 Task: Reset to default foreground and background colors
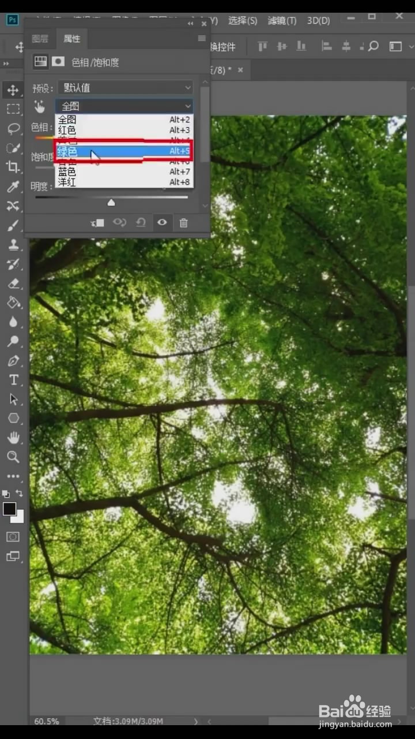click(x=6, y=494)
